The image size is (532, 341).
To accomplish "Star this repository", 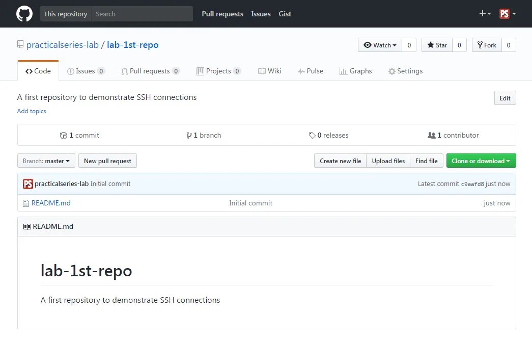I will [x=437, y=45].
